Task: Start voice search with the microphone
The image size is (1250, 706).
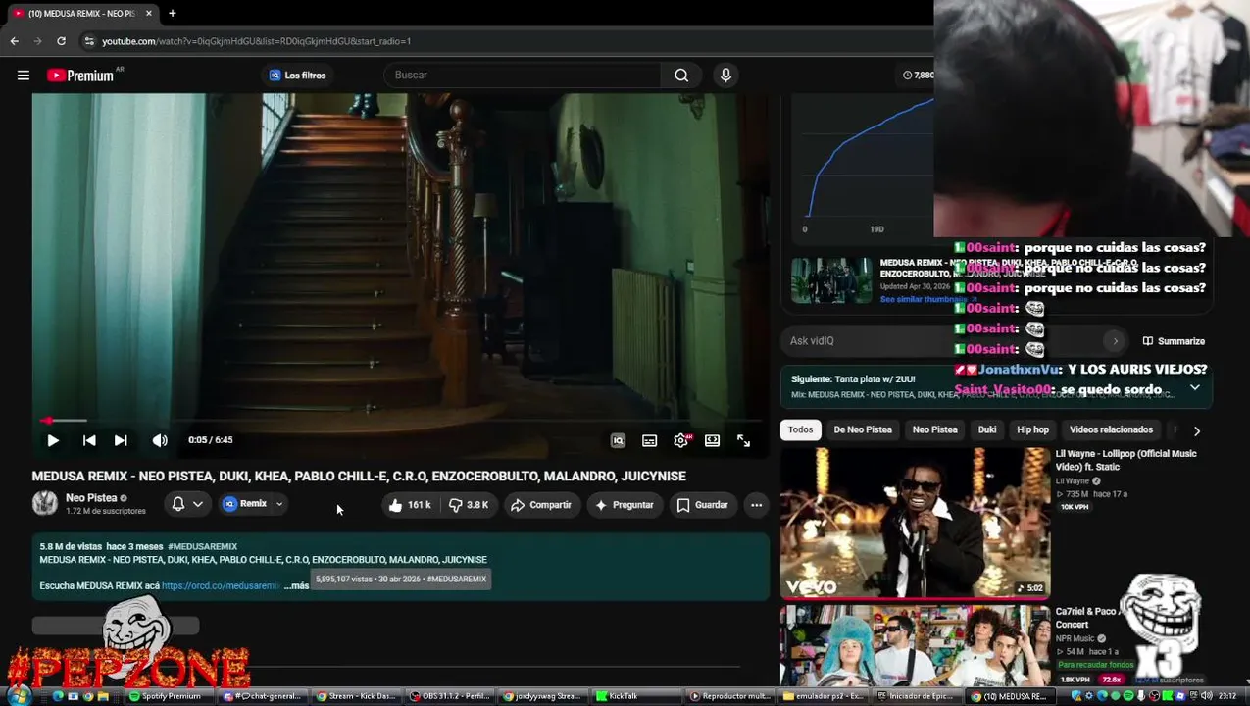Action: pyautogui.click(x=725, y=76)
